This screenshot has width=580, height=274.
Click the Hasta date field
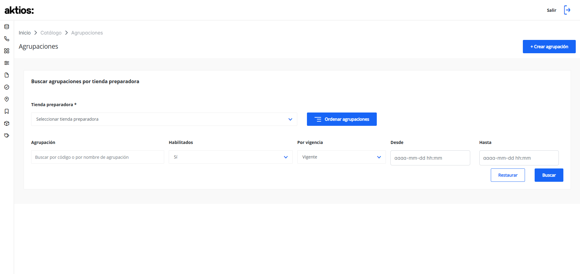tap(519, 158)
